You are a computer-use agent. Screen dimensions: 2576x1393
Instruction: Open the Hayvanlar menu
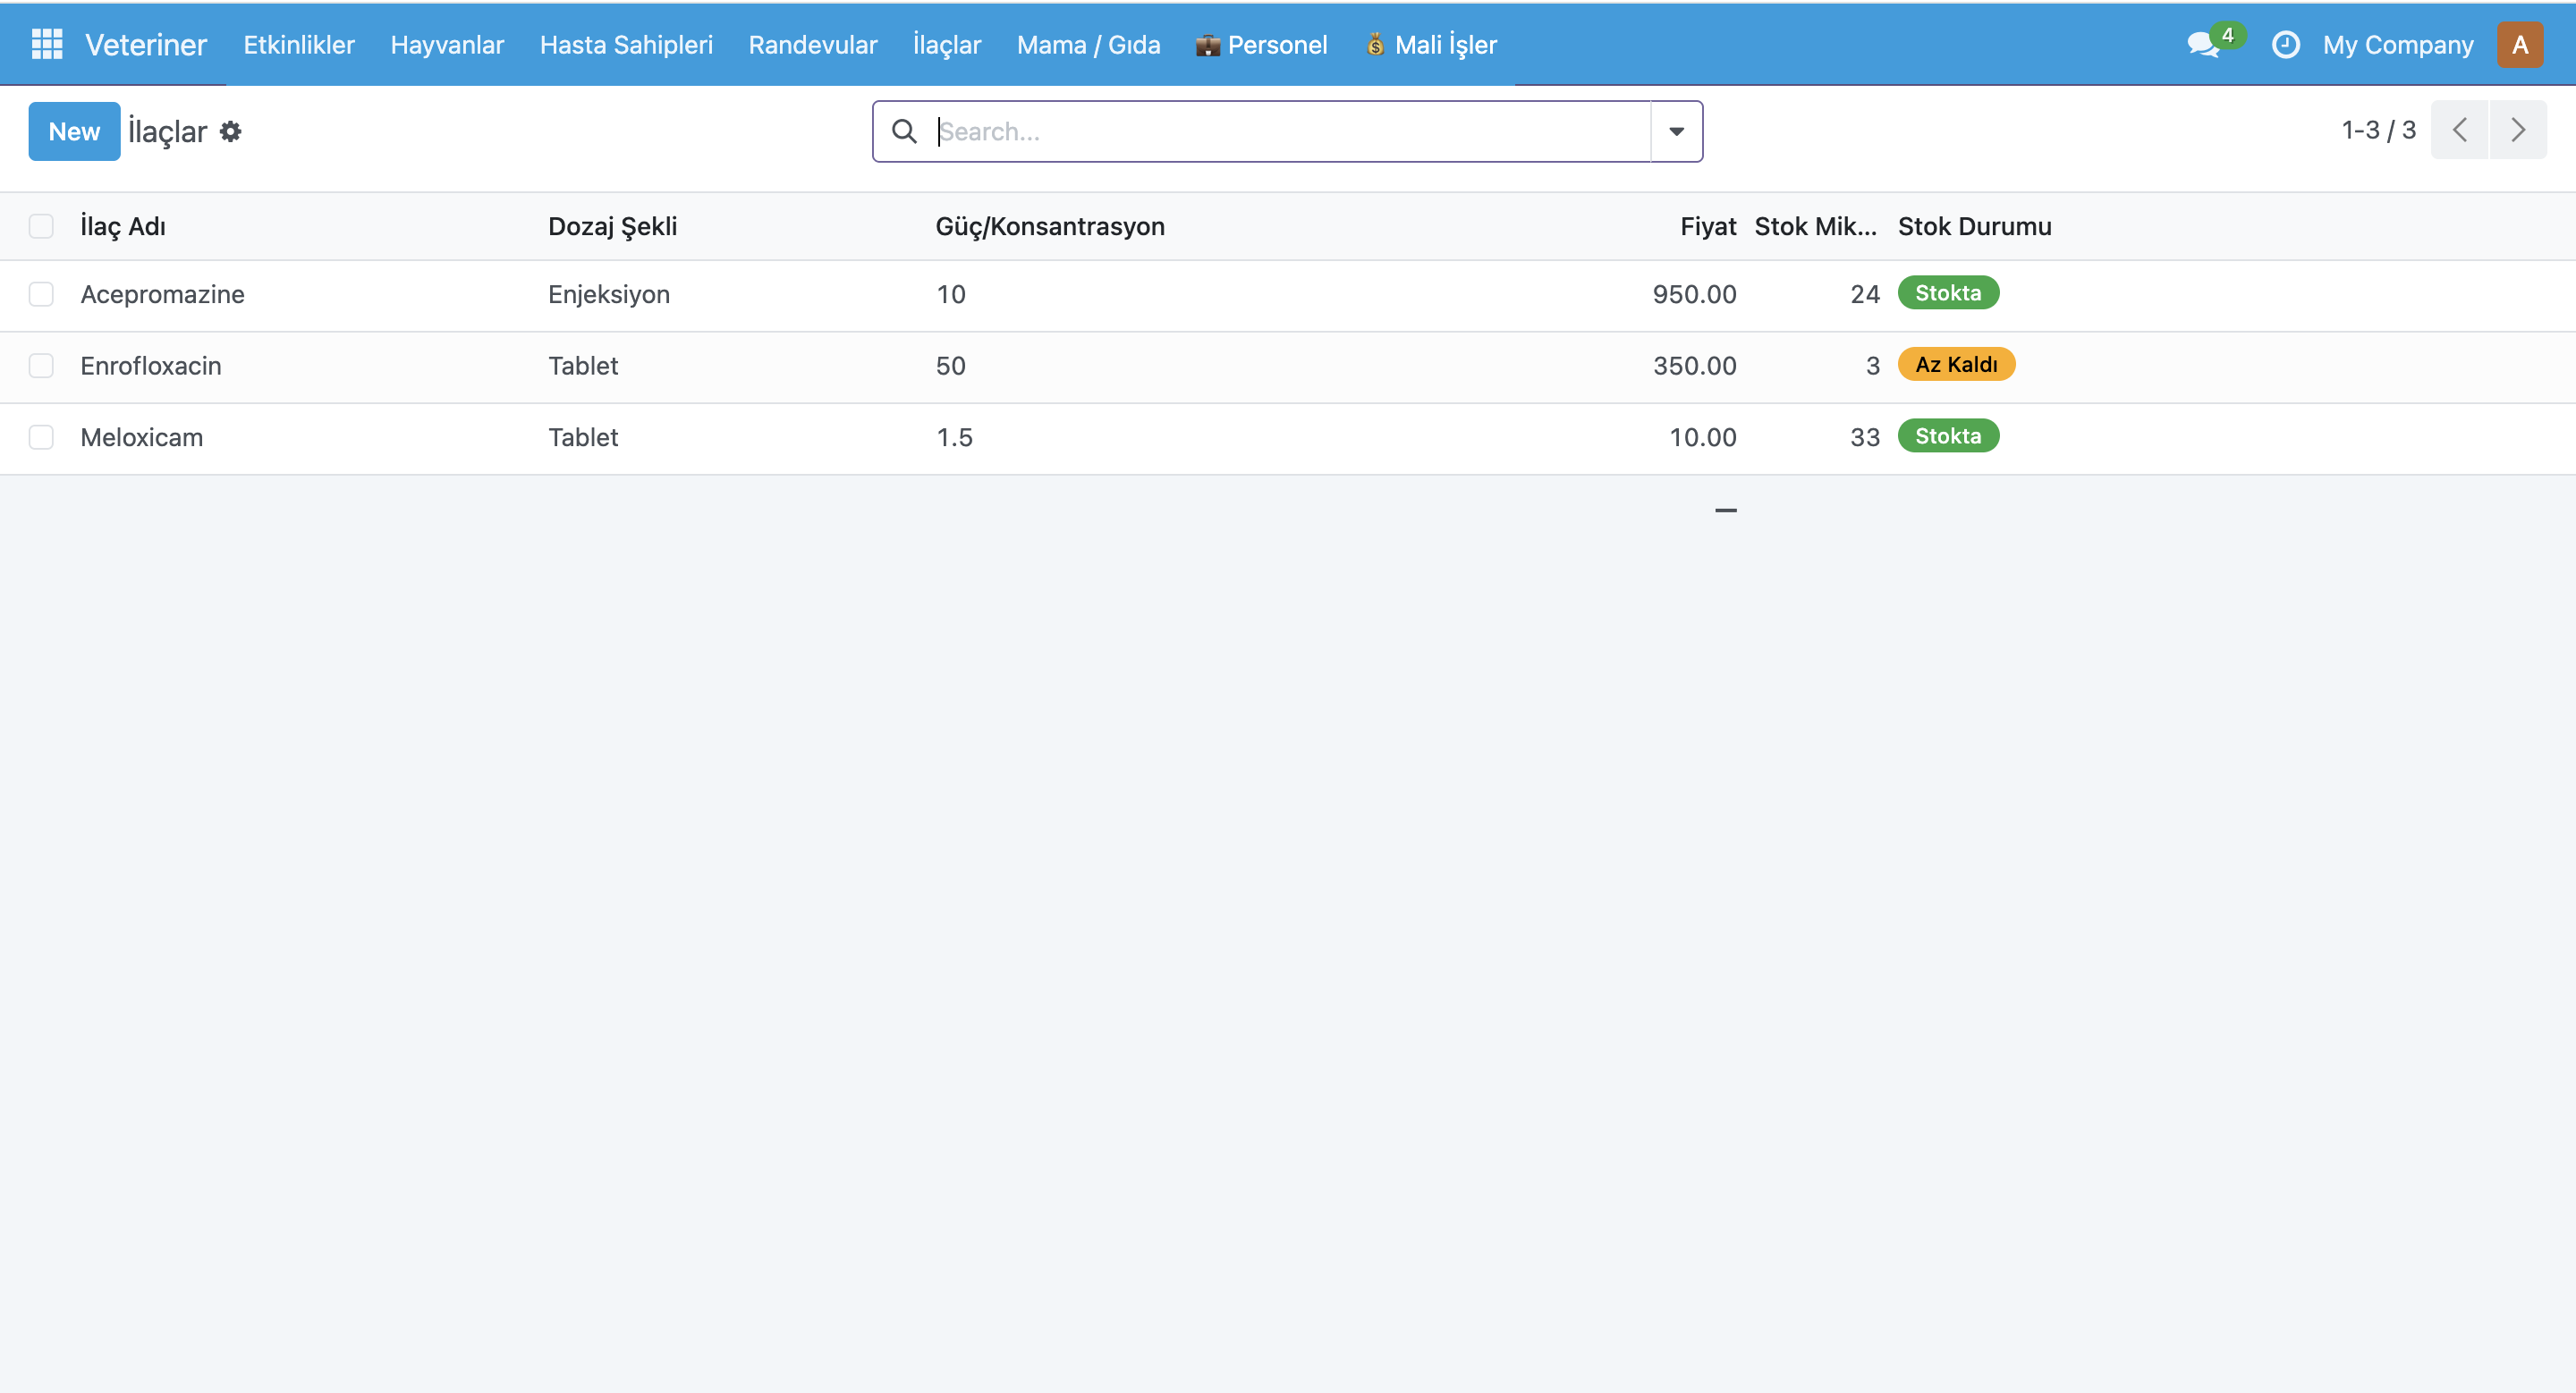(447, 45)
